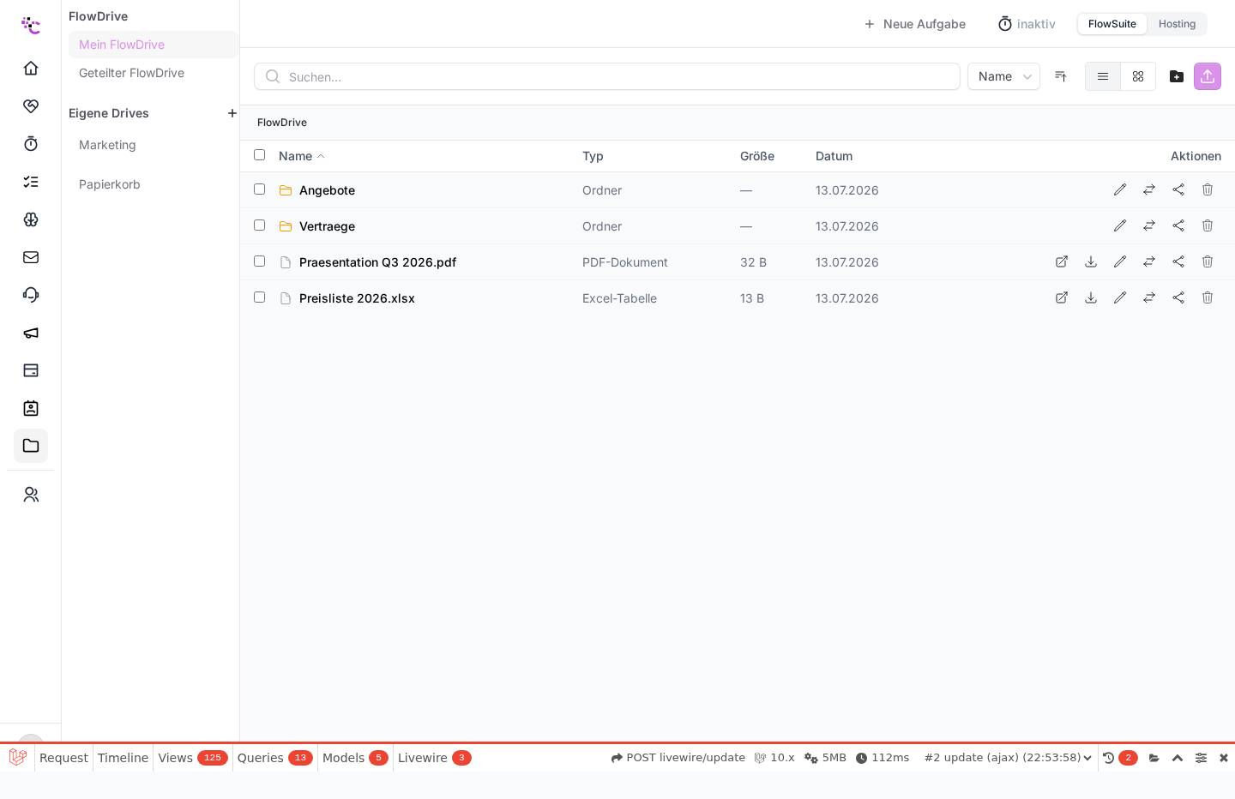Tick the Praesentation Q3 2026.pdf checkbox
Image resolution: width=1235 pixels, height=799 pixels.
point(259,261)
